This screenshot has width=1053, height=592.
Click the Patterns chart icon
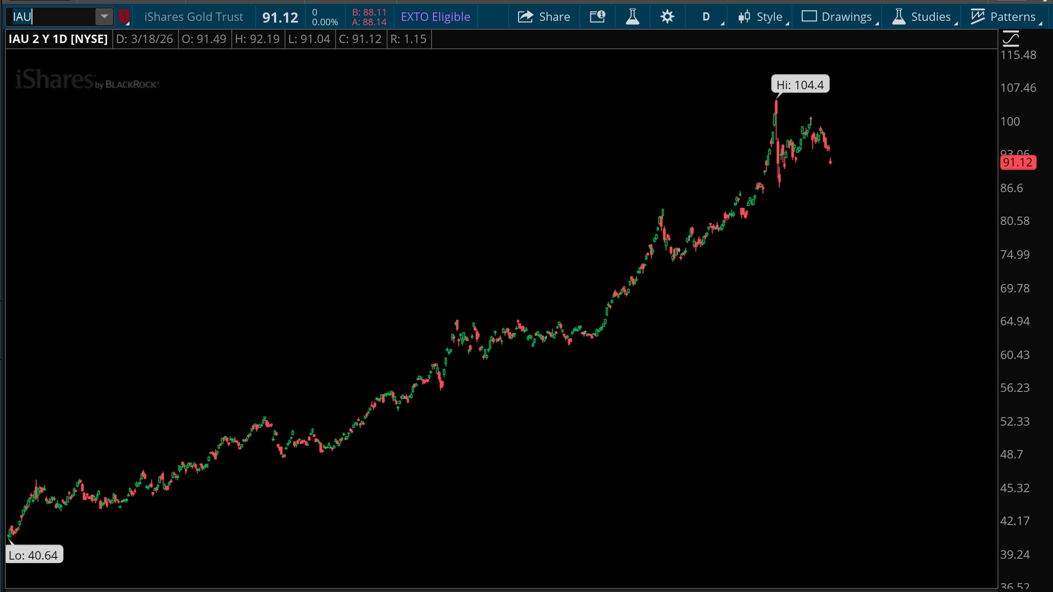pyautogui.click(x=978, y=17)
